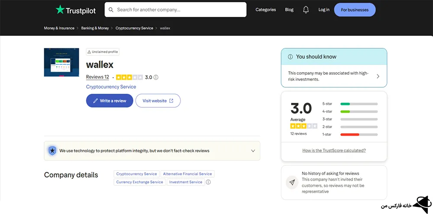
Task: Click the info icon in You should know header
Action: tap(290, 57)
